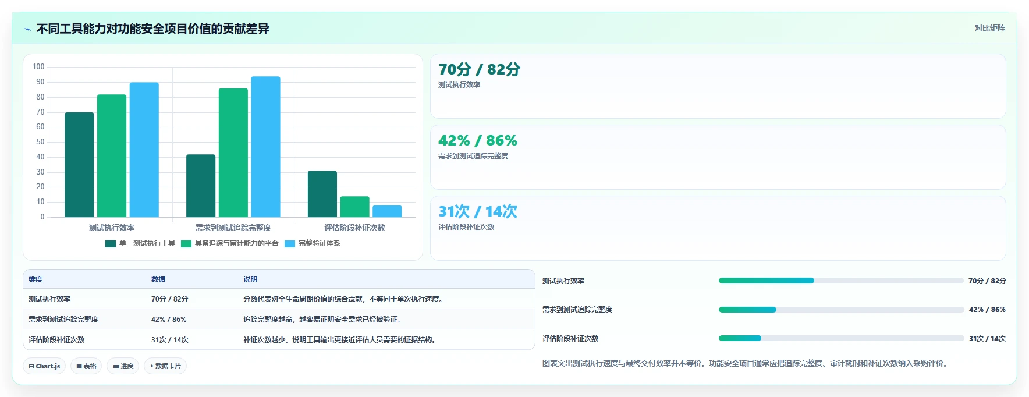Viewport: 1029px width, 397px height.
Task: Click the 维度 table column header
Action: pos(36,279)
